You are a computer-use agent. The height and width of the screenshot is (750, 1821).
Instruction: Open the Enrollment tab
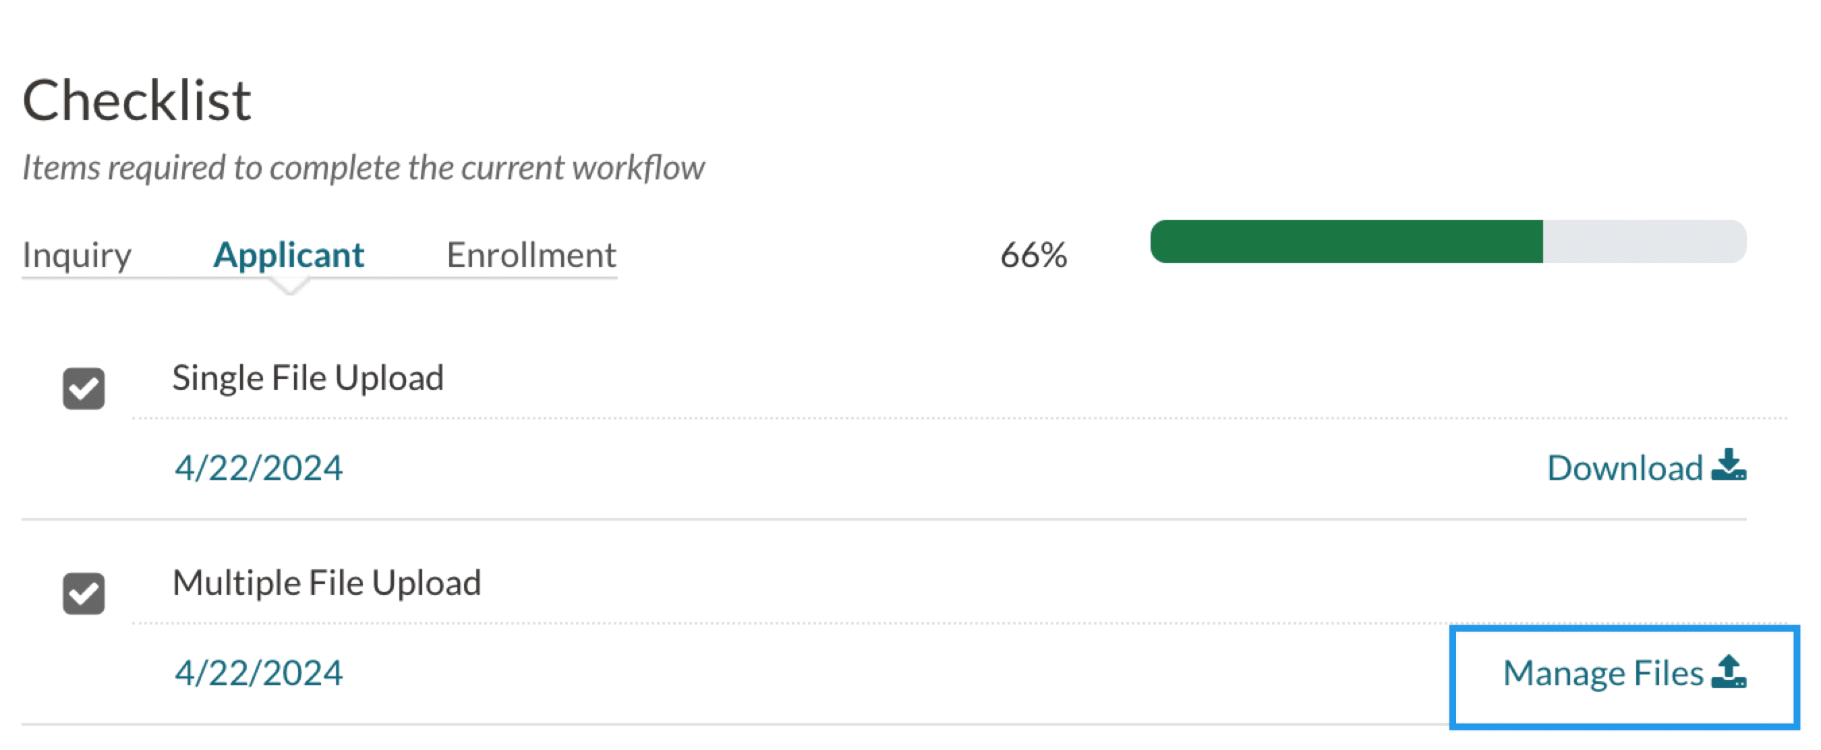531,255
